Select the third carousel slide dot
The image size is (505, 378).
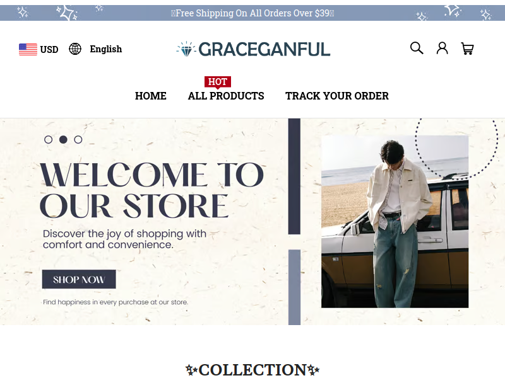click(78, 139)
